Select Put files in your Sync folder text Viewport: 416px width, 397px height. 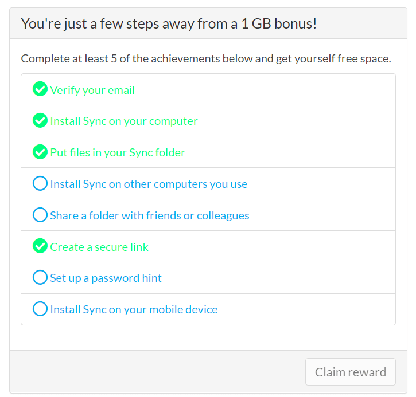(x=118, y=153)
